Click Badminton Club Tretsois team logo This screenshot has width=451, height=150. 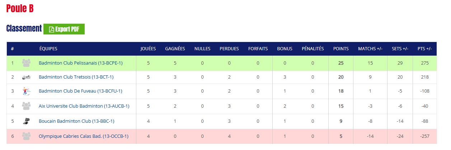[26, 77]
